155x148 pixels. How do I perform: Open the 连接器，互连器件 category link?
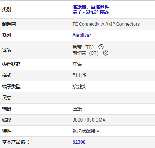tap(91, 7)
